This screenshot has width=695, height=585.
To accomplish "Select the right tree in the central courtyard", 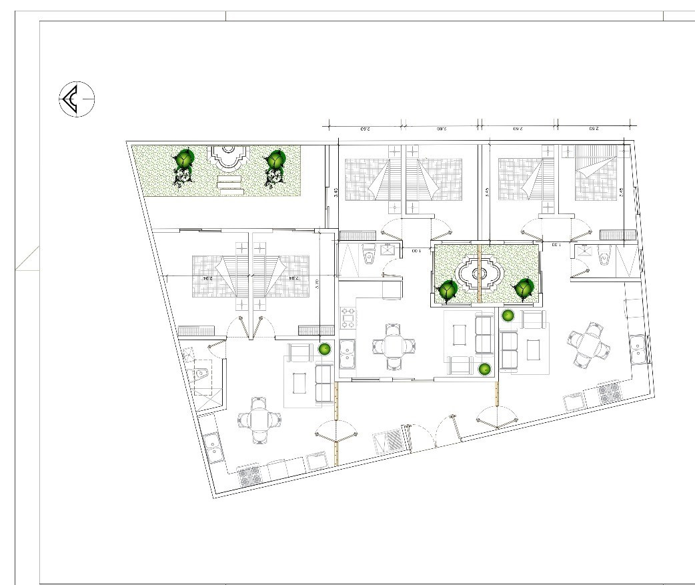I will [x=524, y=288].
